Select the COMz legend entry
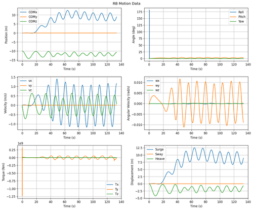The height and width of the screenshot is (210, 253). 28,21
